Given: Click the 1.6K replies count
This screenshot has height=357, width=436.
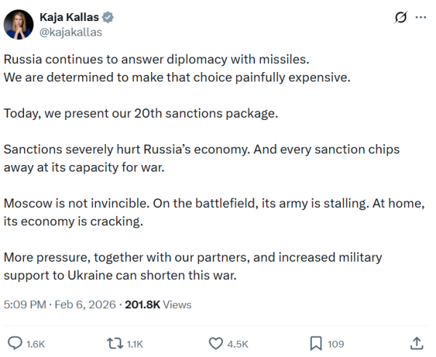Looking at the screenshot, I should coord(35,343).
